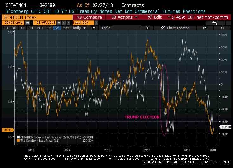Click the Chart Content button
This screenshot has height=168, width=233.
175,28
